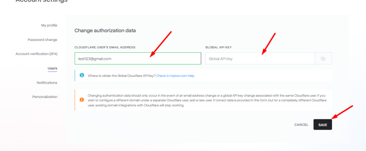Click the 'Changing authentication data' warning text
Screen dimensions: 366x151
point(207,100)
